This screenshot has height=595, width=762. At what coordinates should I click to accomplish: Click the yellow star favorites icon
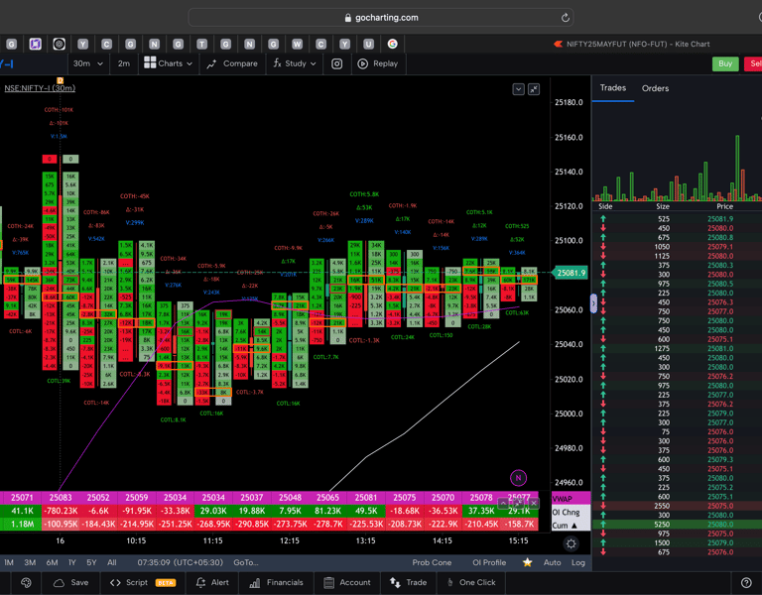click(527, 562)
